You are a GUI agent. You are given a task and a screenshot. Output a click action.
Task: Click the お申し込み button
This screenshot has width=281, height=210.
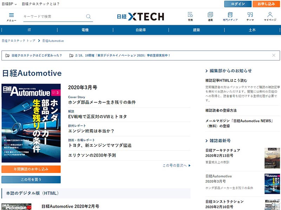coord(266,4)
